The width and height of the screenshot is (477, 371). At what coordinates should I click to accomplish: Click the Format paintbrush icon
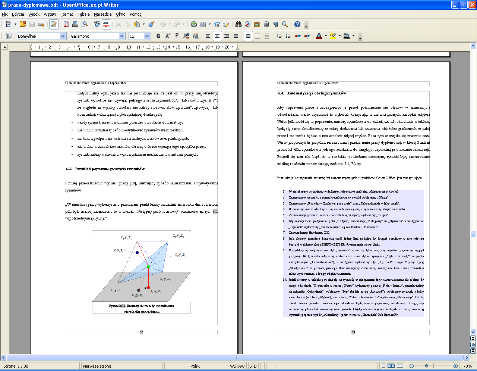coord(151,24)
